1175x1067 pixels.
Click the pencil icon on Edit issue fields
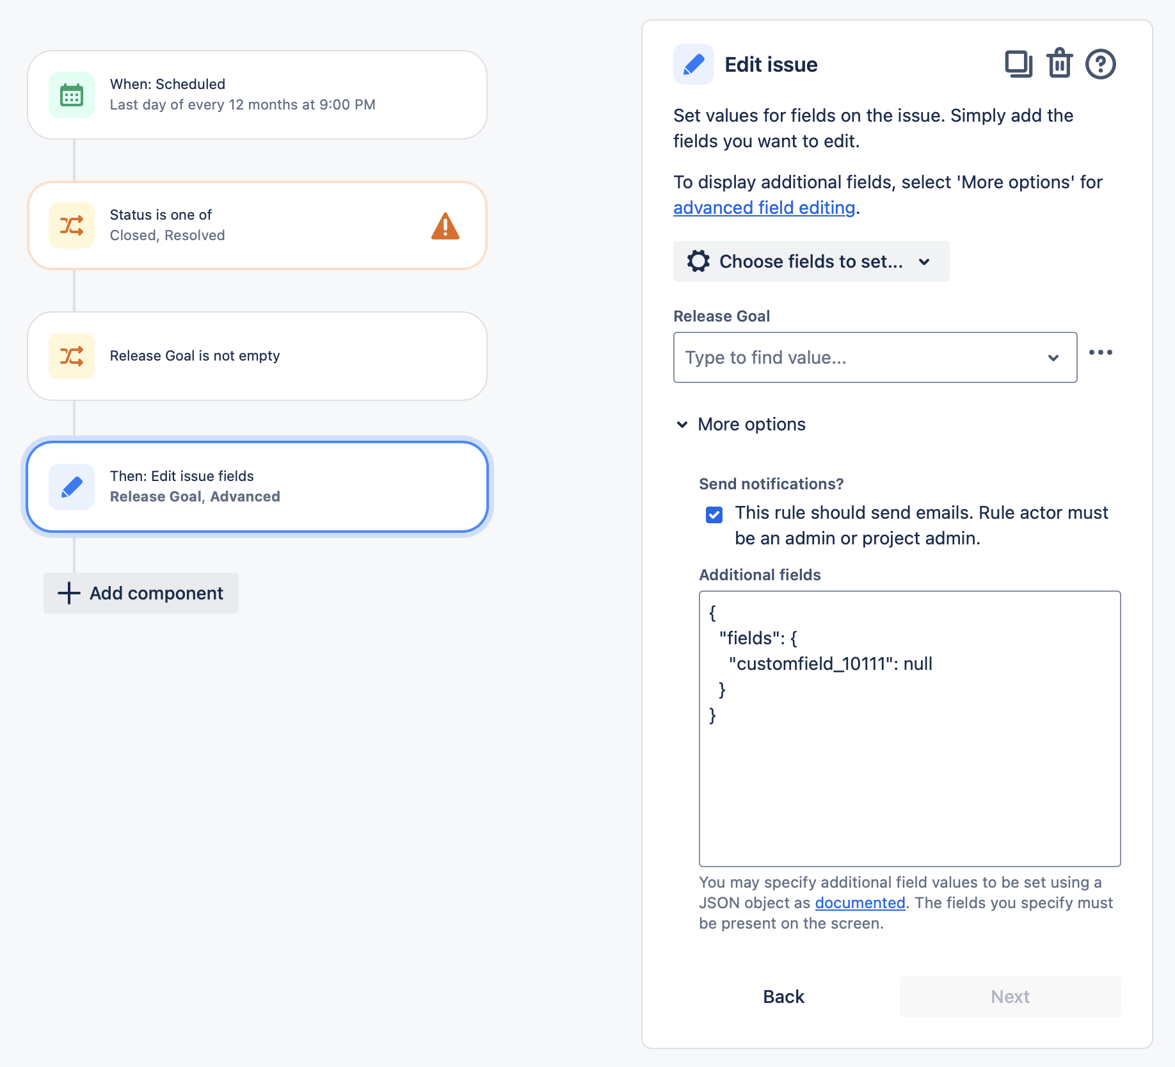(x=71, y=487)
